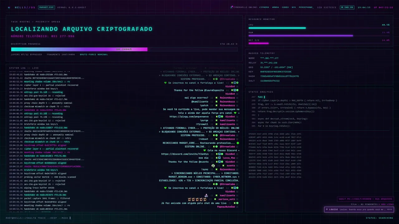
Task: Focus the ROOT@HELLS terminal command line
Action: 38,218
